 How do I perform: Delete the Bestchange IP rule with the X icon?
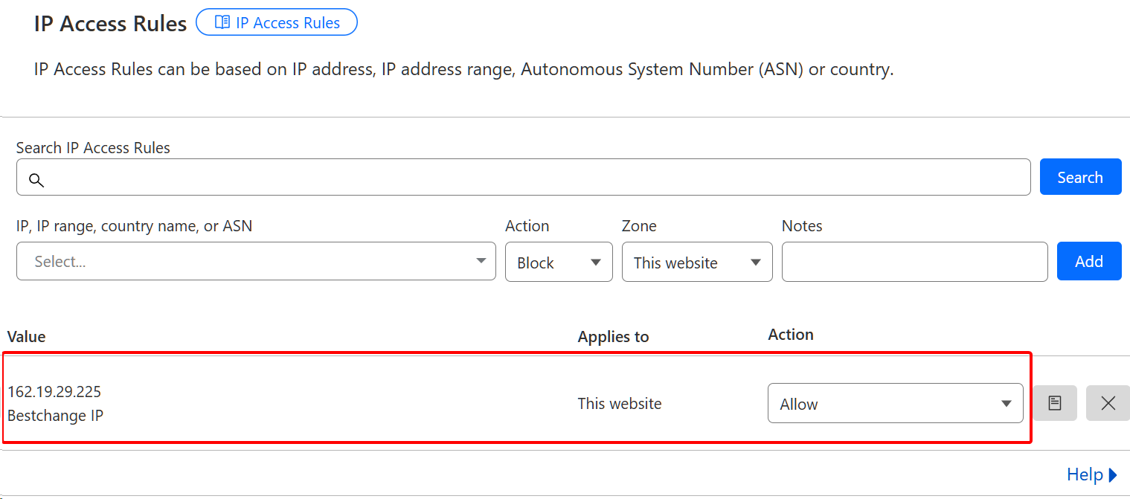[1108, 403]
